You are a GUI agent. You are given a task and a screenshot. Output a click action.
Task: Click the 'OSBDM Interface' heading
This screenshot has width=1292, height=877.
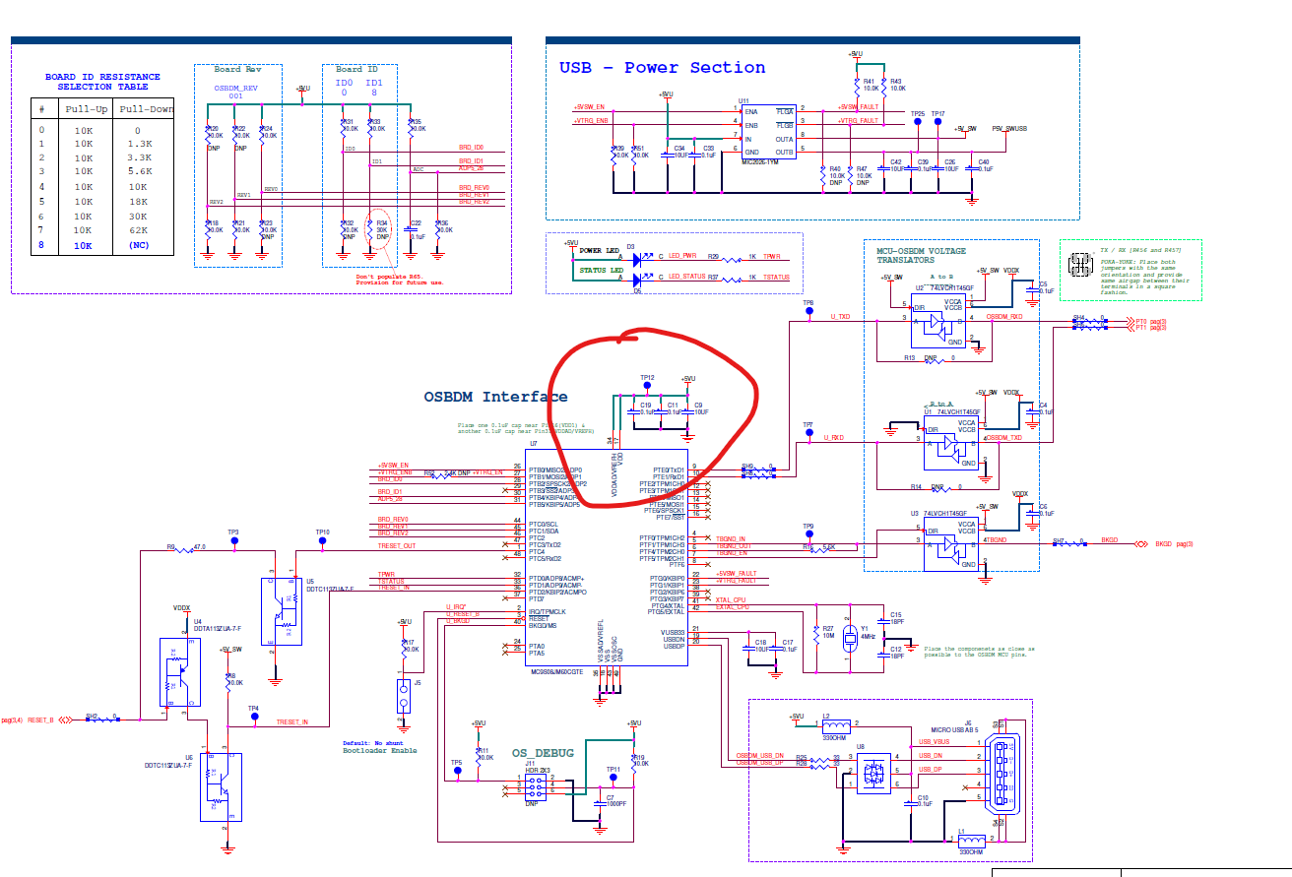[495, 397]
